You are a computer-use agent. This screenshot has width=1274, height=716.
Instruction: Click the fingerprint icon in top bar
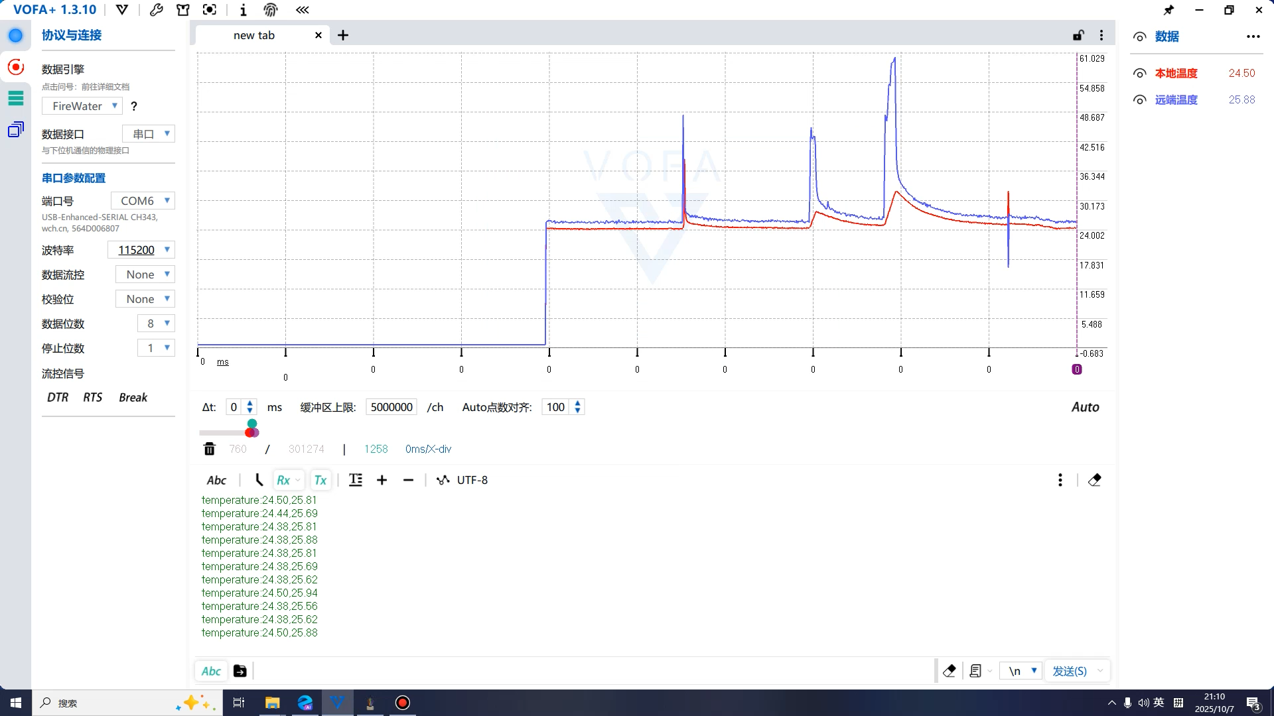[x=270, y=10]
